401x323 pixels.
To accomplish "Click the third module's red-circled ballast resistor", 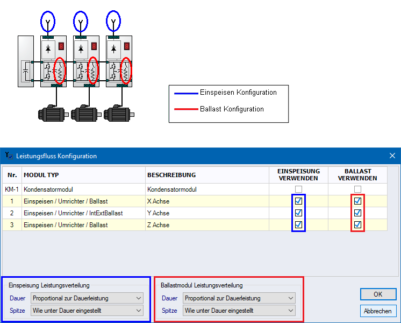I will click(x=126, y=71).
